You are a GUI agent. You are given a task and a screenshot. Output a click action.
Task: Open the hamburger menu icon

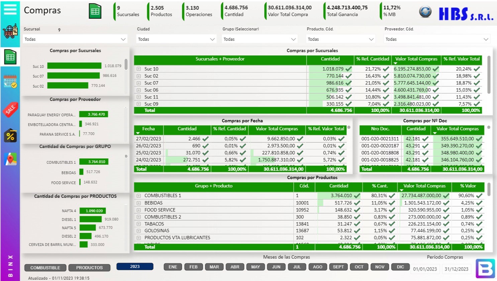click(x=10, y=9)
